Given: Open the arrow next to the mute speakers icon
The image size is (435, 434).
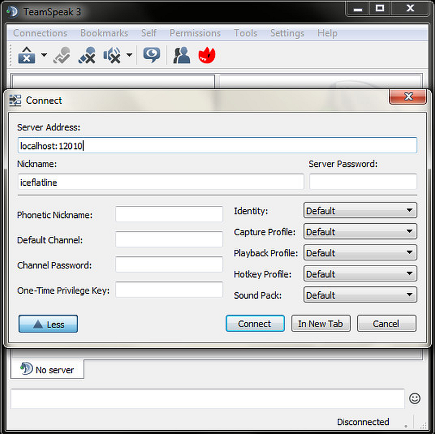Looking at the screenshot, I should (x=129, y=55).
